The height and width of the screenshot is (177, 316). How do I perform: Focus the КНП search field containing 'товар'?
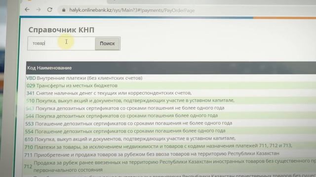pos(61,43)
